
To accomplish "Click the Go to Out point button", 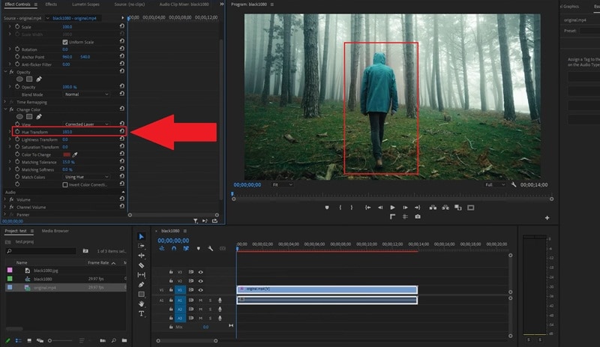I will pos(418,208).
